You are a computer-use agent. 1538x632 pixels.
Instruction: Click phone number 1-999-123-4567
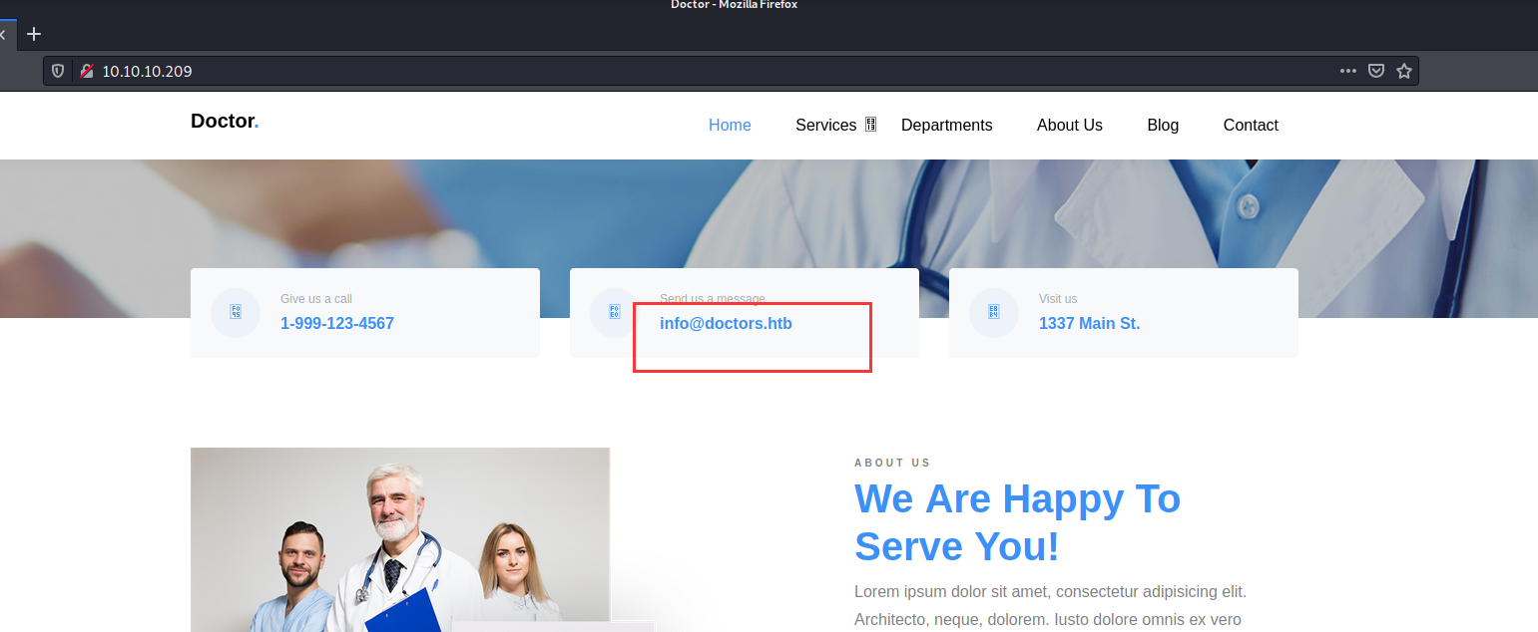pos(337,323)
